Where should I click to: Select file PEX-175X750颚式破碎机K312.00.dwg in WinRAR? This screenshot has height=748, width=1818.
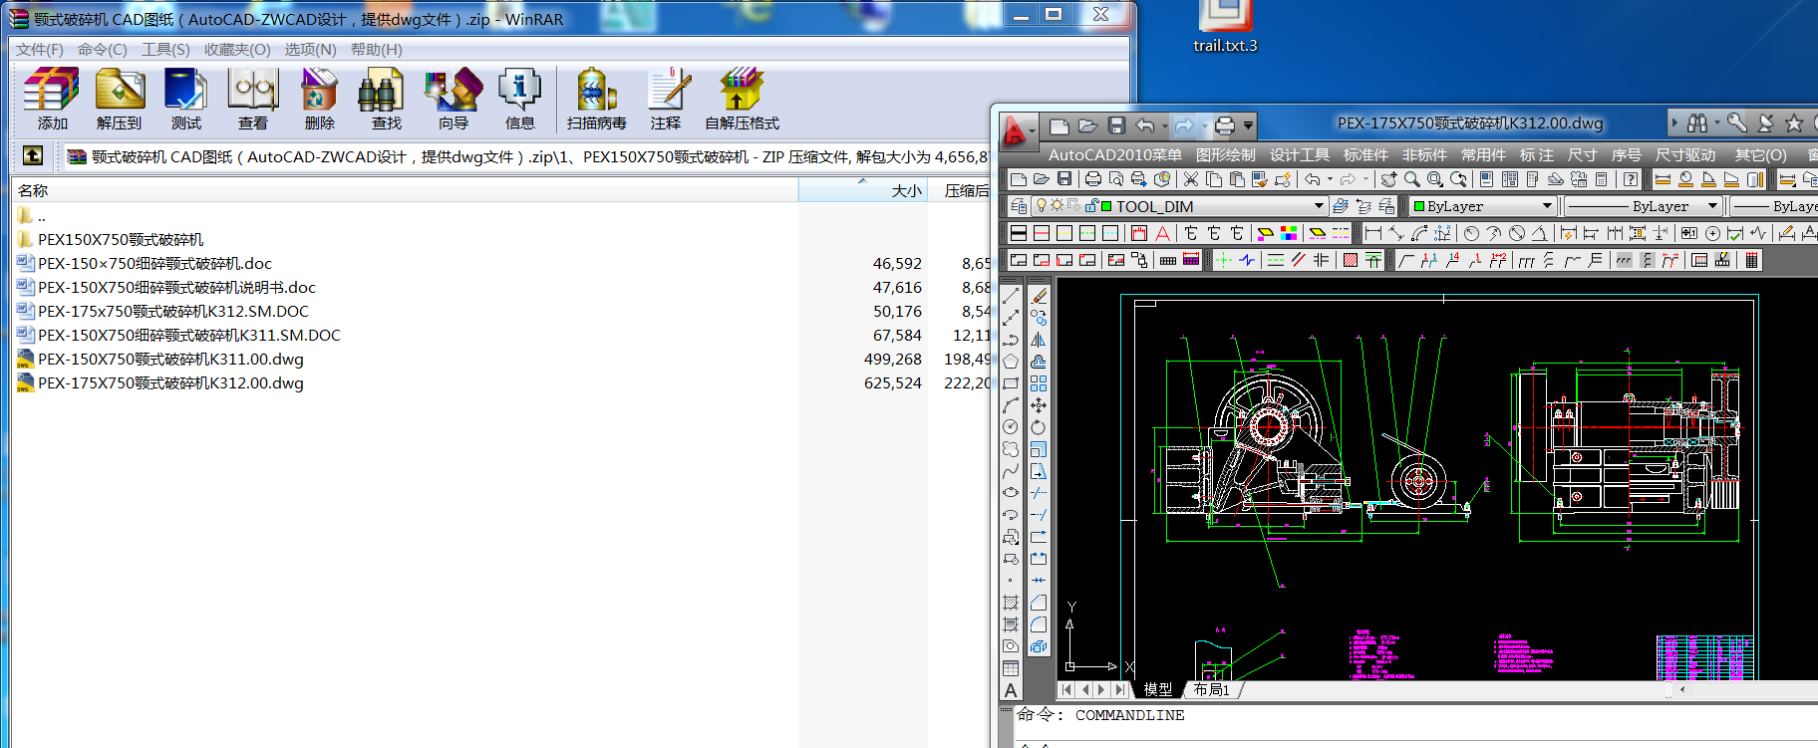pos(170,382)
